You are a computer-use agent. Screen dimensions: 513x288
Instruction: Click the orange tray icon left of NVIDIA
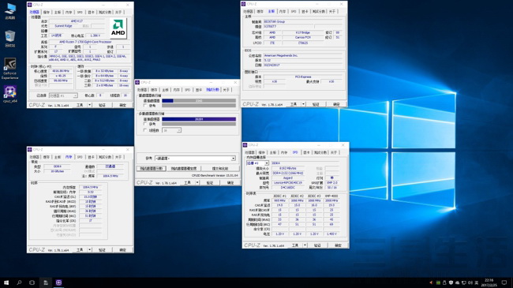coord(431,282)
